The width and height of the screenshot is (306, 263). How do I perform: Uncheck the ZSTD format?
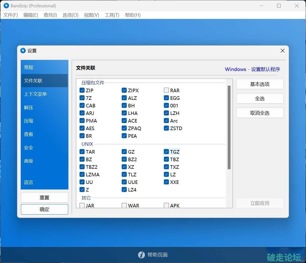[166, 128]
